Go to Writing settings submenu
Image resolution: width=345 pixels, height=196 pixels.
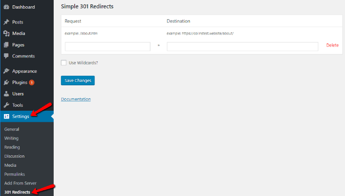[x=11, y=138]
